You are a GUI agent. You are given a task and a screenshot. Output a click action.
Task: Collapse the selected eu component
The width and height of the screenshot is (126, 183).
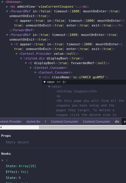tap(45, 82)
